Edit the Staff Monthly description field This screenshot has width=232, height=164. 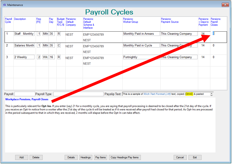click(x=24, y=34)
